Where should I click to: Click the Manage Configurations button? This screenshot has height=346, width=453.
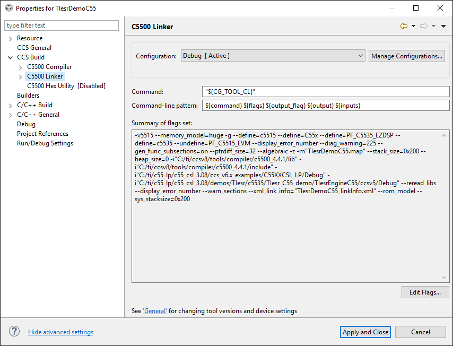pos(407,56)
